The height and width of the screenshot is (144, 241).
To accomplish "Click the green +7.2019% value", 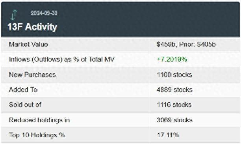I will 172,59.
